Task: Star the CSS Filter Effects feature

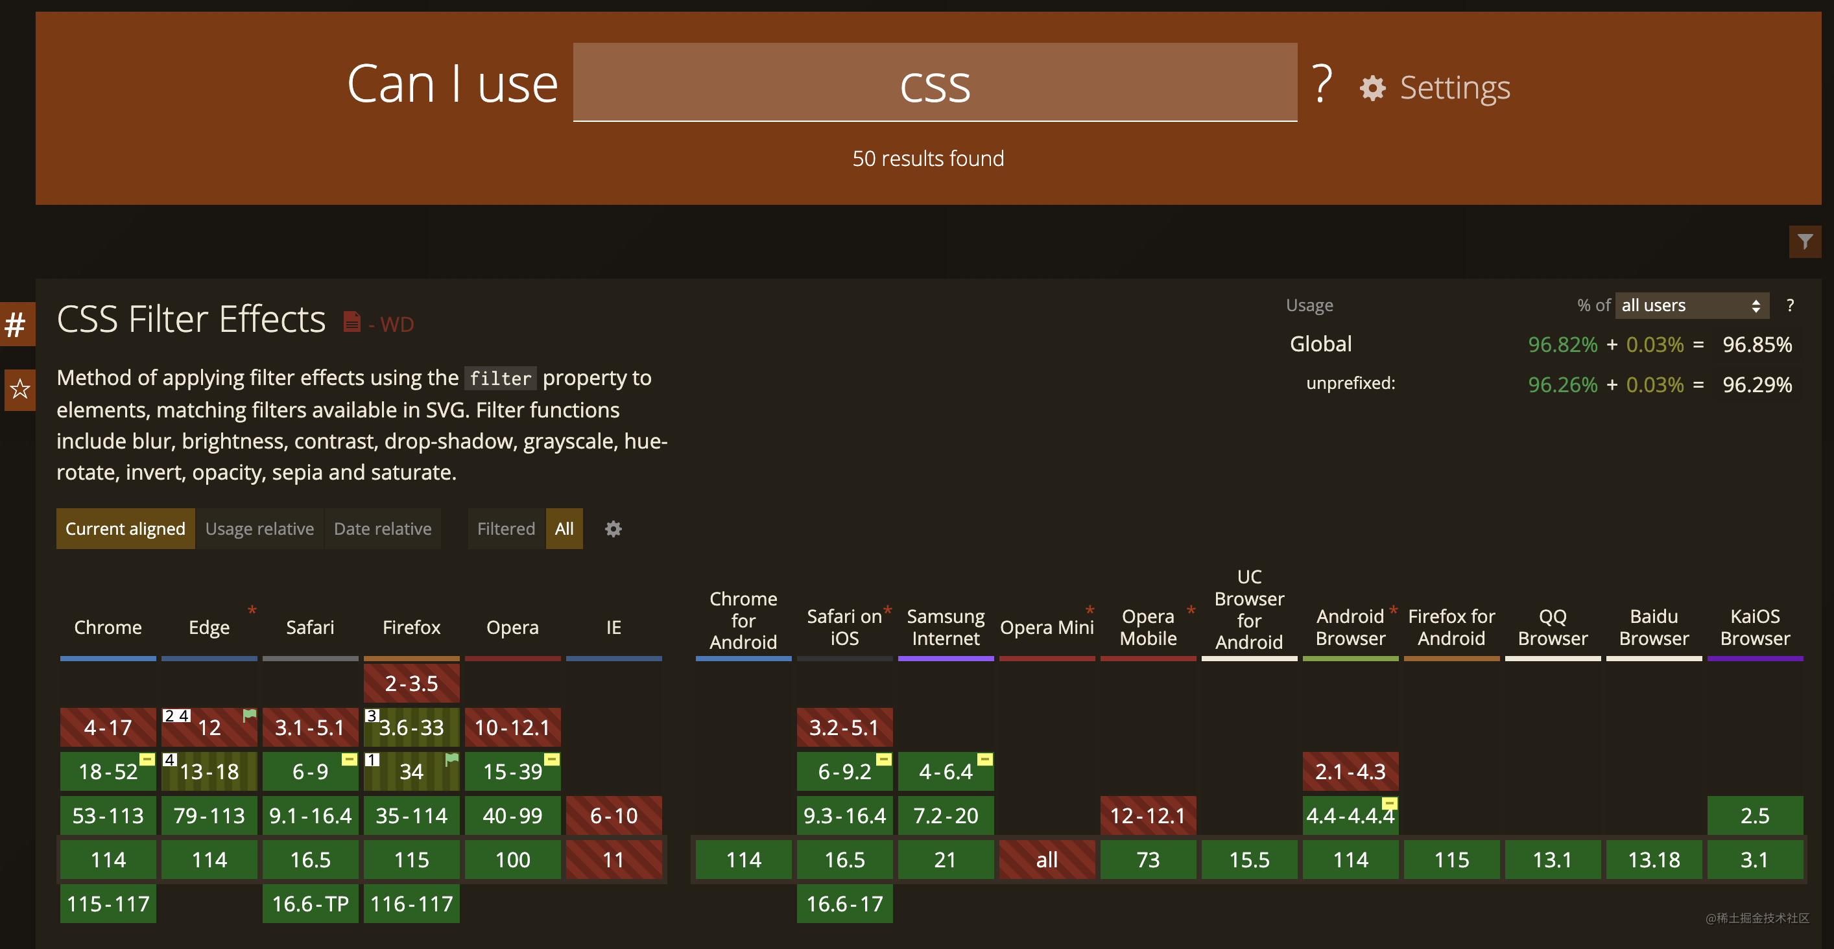Action: coord(19,389)
